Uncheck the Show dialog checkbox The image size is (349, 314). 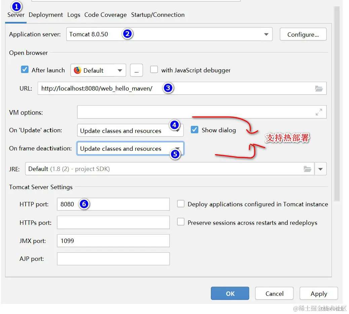(x=195, y=130)
